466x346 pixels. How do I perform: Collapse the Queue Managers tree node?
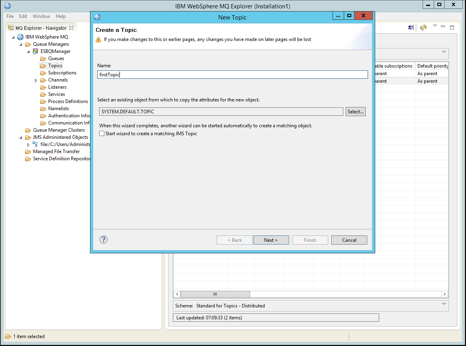[21, 44]
